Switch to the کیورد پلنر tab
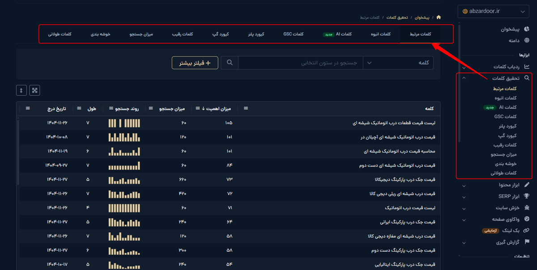537x270 pixels. click(x=256, y=34)
